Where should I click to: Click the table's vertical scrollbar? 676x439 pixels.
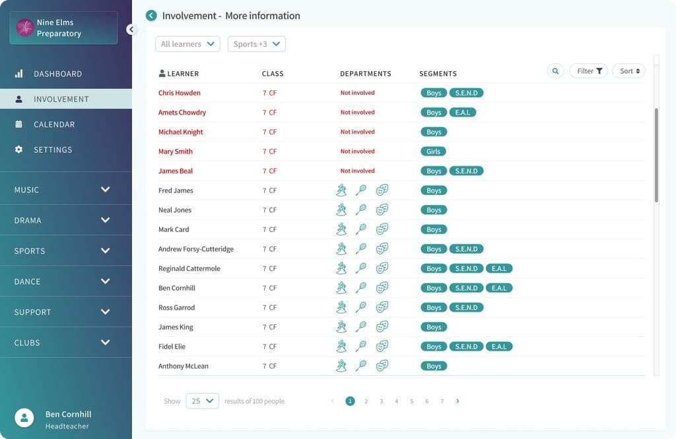coord(656,155)
